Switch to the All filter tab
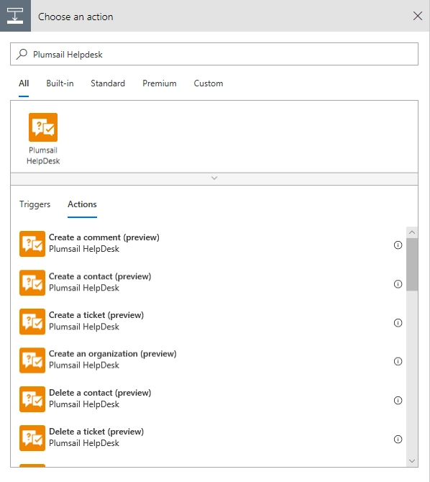 click(x=24, y=83)
